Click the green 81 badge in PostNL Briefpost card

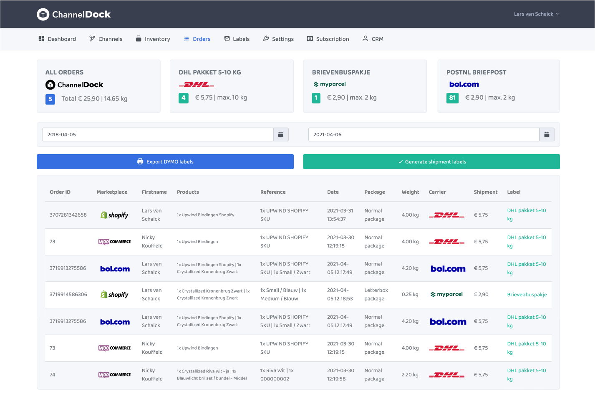click(452, 98)
